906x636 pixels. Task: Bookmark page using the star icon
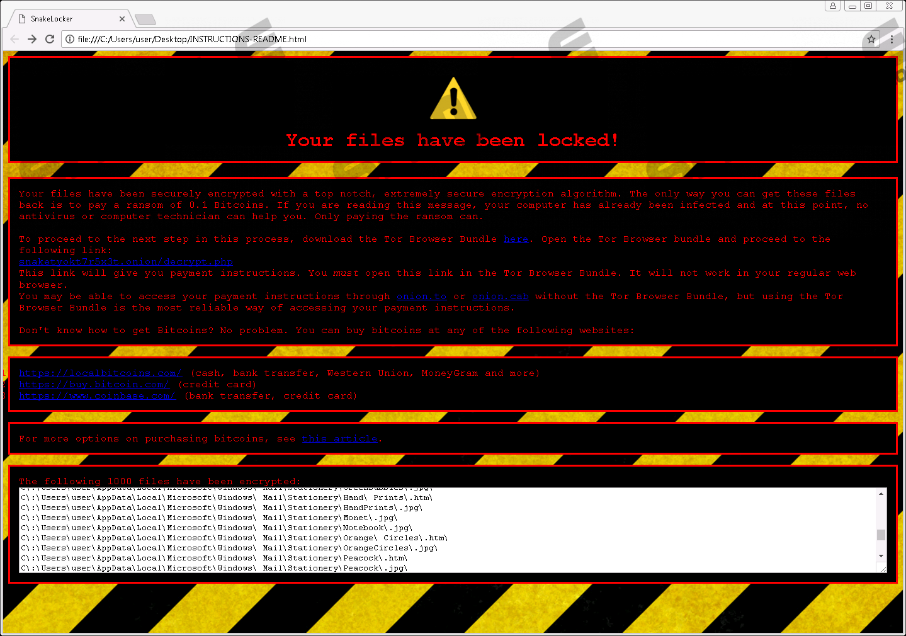[871, 39]
